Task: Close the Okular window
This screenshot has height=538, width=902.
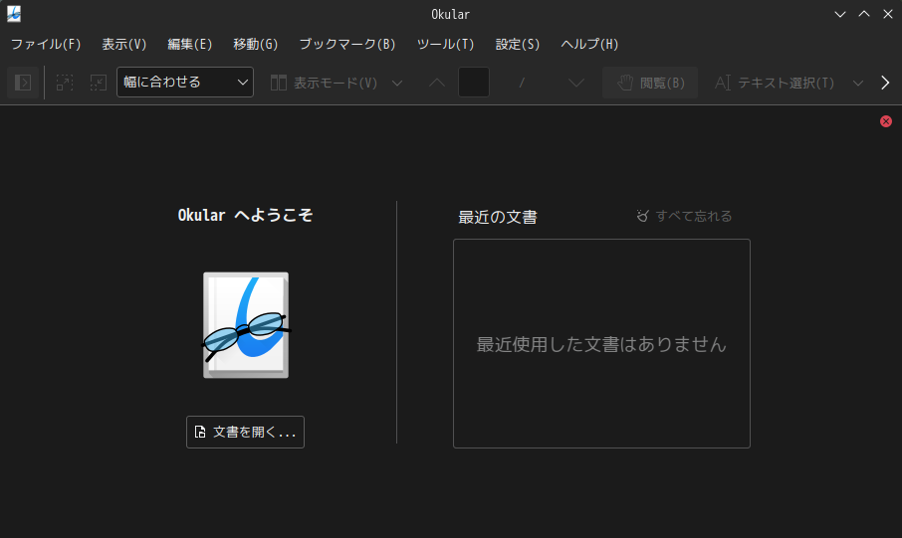Action: (888, 14)
